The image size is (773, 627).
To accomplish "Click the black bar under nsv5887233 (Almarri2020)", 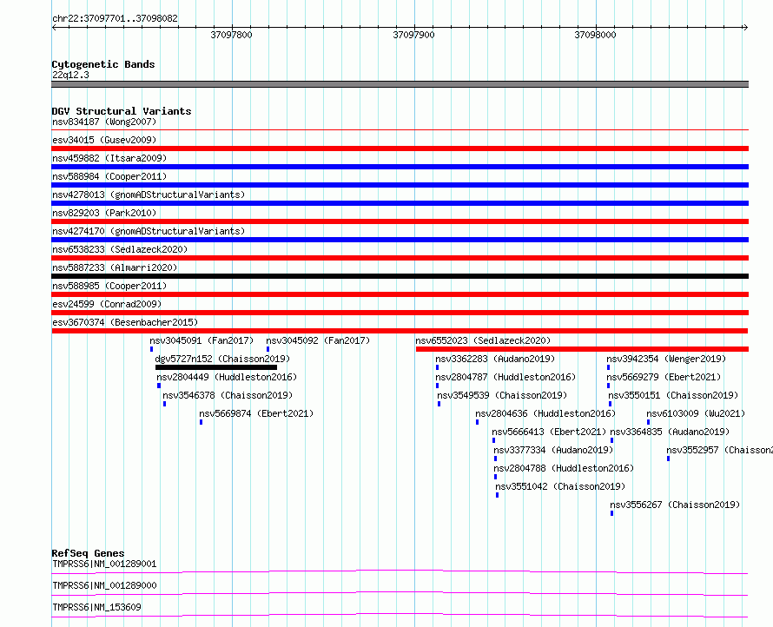I will tap(400, 276).
